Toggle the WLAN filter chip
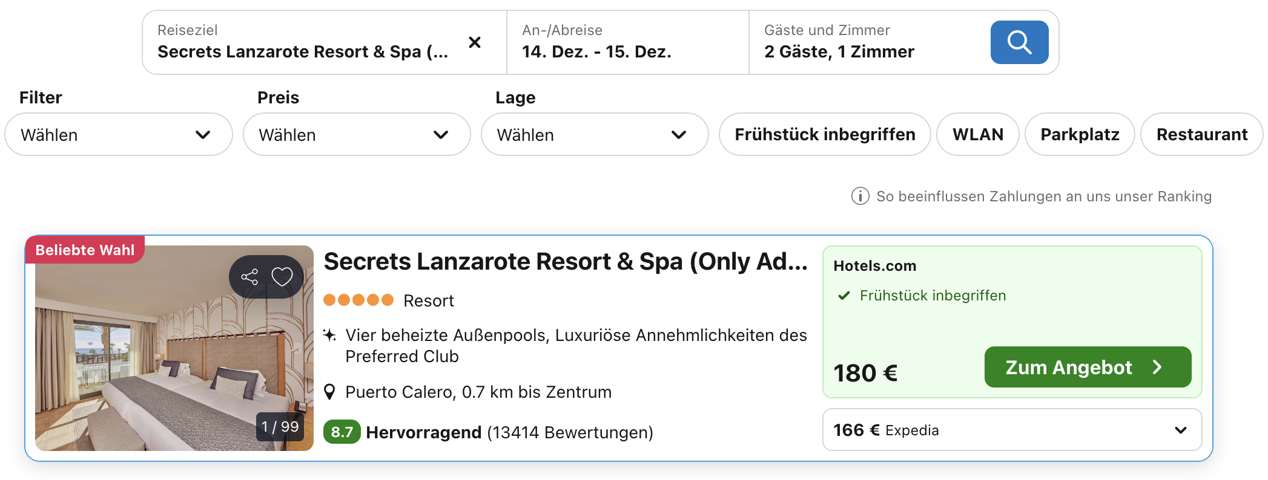1268x480 pixels. (x=977, y=134)
